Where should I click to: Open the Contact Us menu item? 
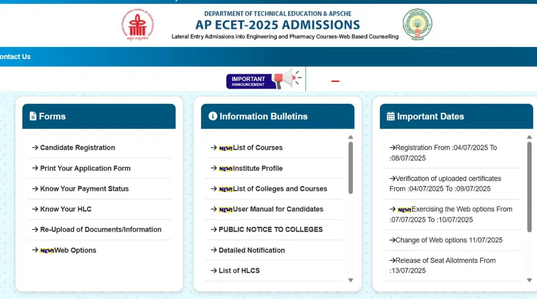point(15,56)
